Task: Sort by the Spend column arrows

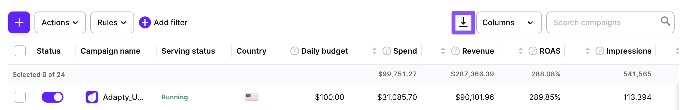Action: [x=375, y=51]
